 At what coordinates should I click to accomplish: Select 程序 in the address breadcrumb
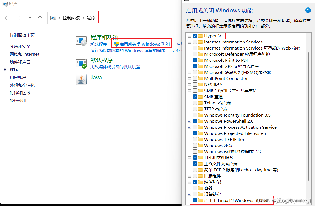point(91,18)
